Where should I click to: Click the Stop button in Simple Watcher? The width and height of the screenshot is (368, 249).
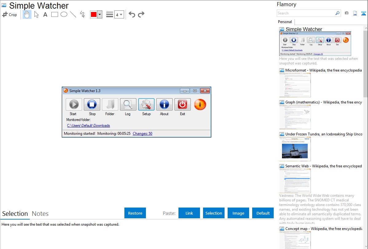[x=92, y=104]
